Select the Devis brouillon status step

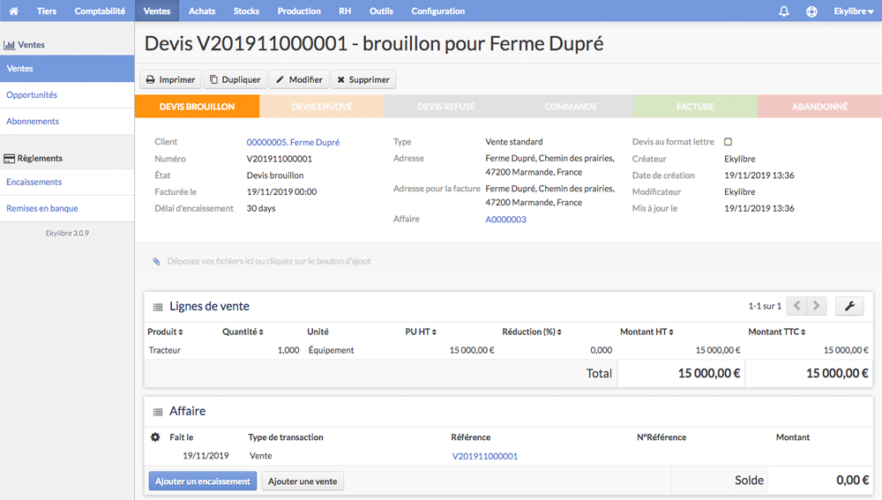(197, 107)
